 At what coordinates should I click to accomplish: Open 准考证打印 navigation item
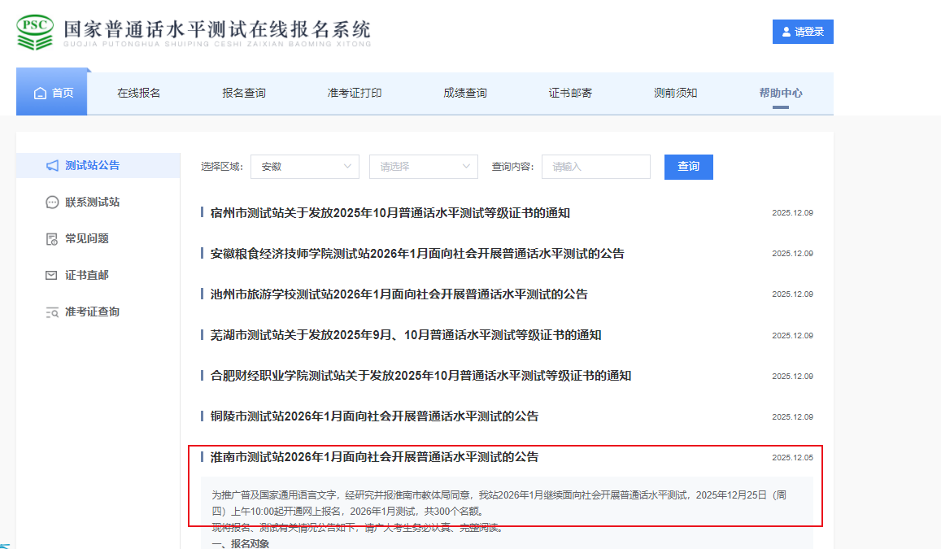(354, 93)
